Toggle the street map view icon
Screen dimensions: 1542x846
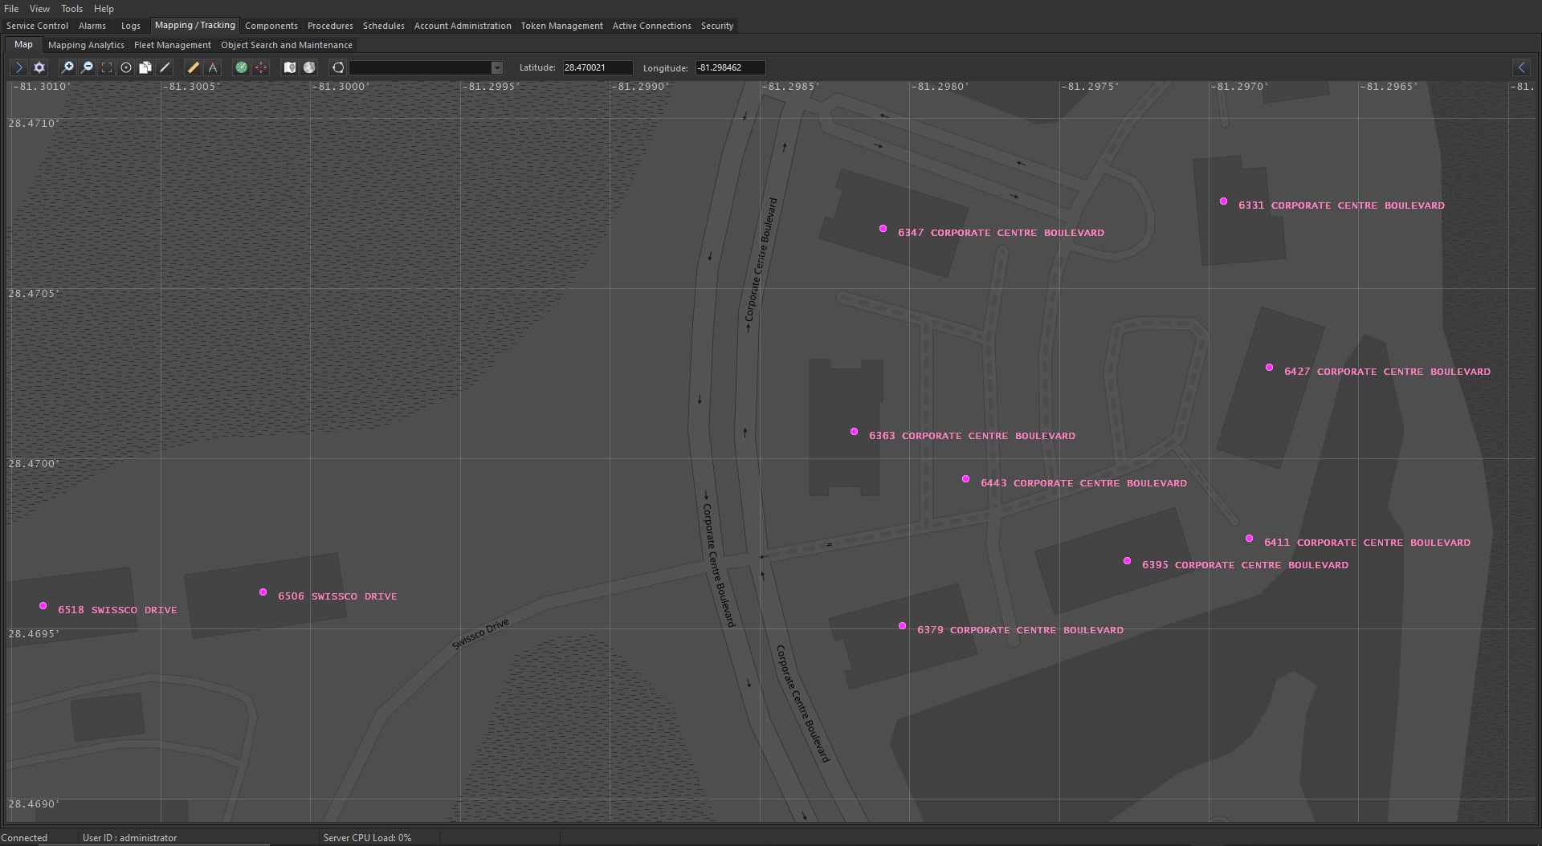pos(290,67)
